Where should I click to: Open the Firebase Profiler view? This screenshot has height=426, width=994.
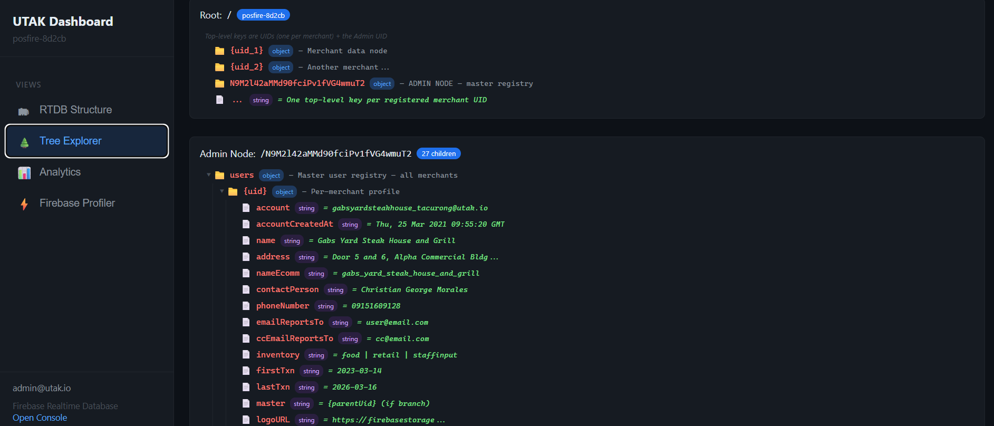(77, 203)
